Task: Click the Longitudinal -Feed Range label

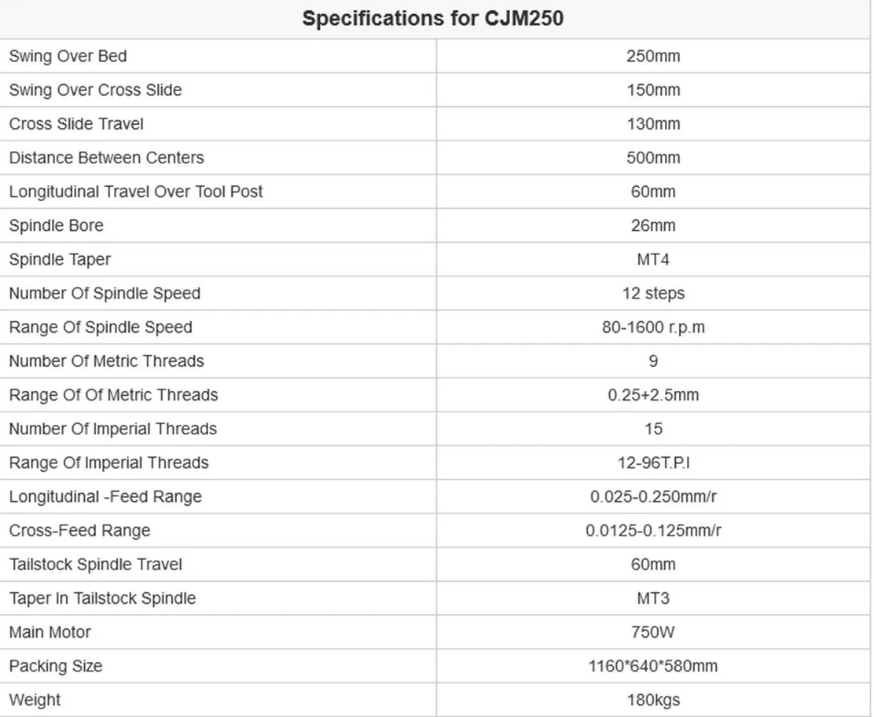Action: [105, 497]
